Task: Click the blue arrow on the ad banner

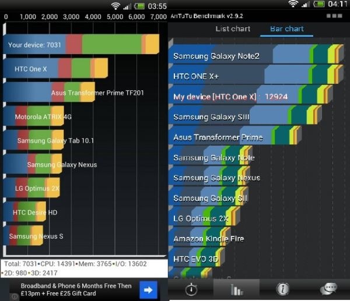Action: tap(148, 289)
